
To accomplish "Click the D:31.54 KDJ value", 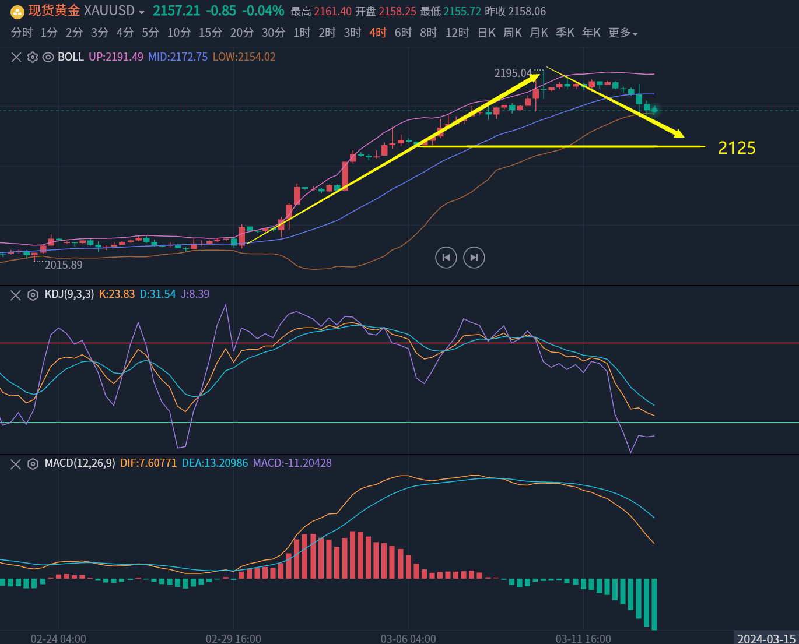I will tap(157, 294).
